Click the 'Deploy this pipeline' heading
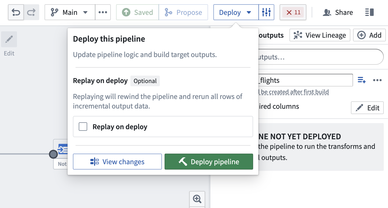 point(109,39)
